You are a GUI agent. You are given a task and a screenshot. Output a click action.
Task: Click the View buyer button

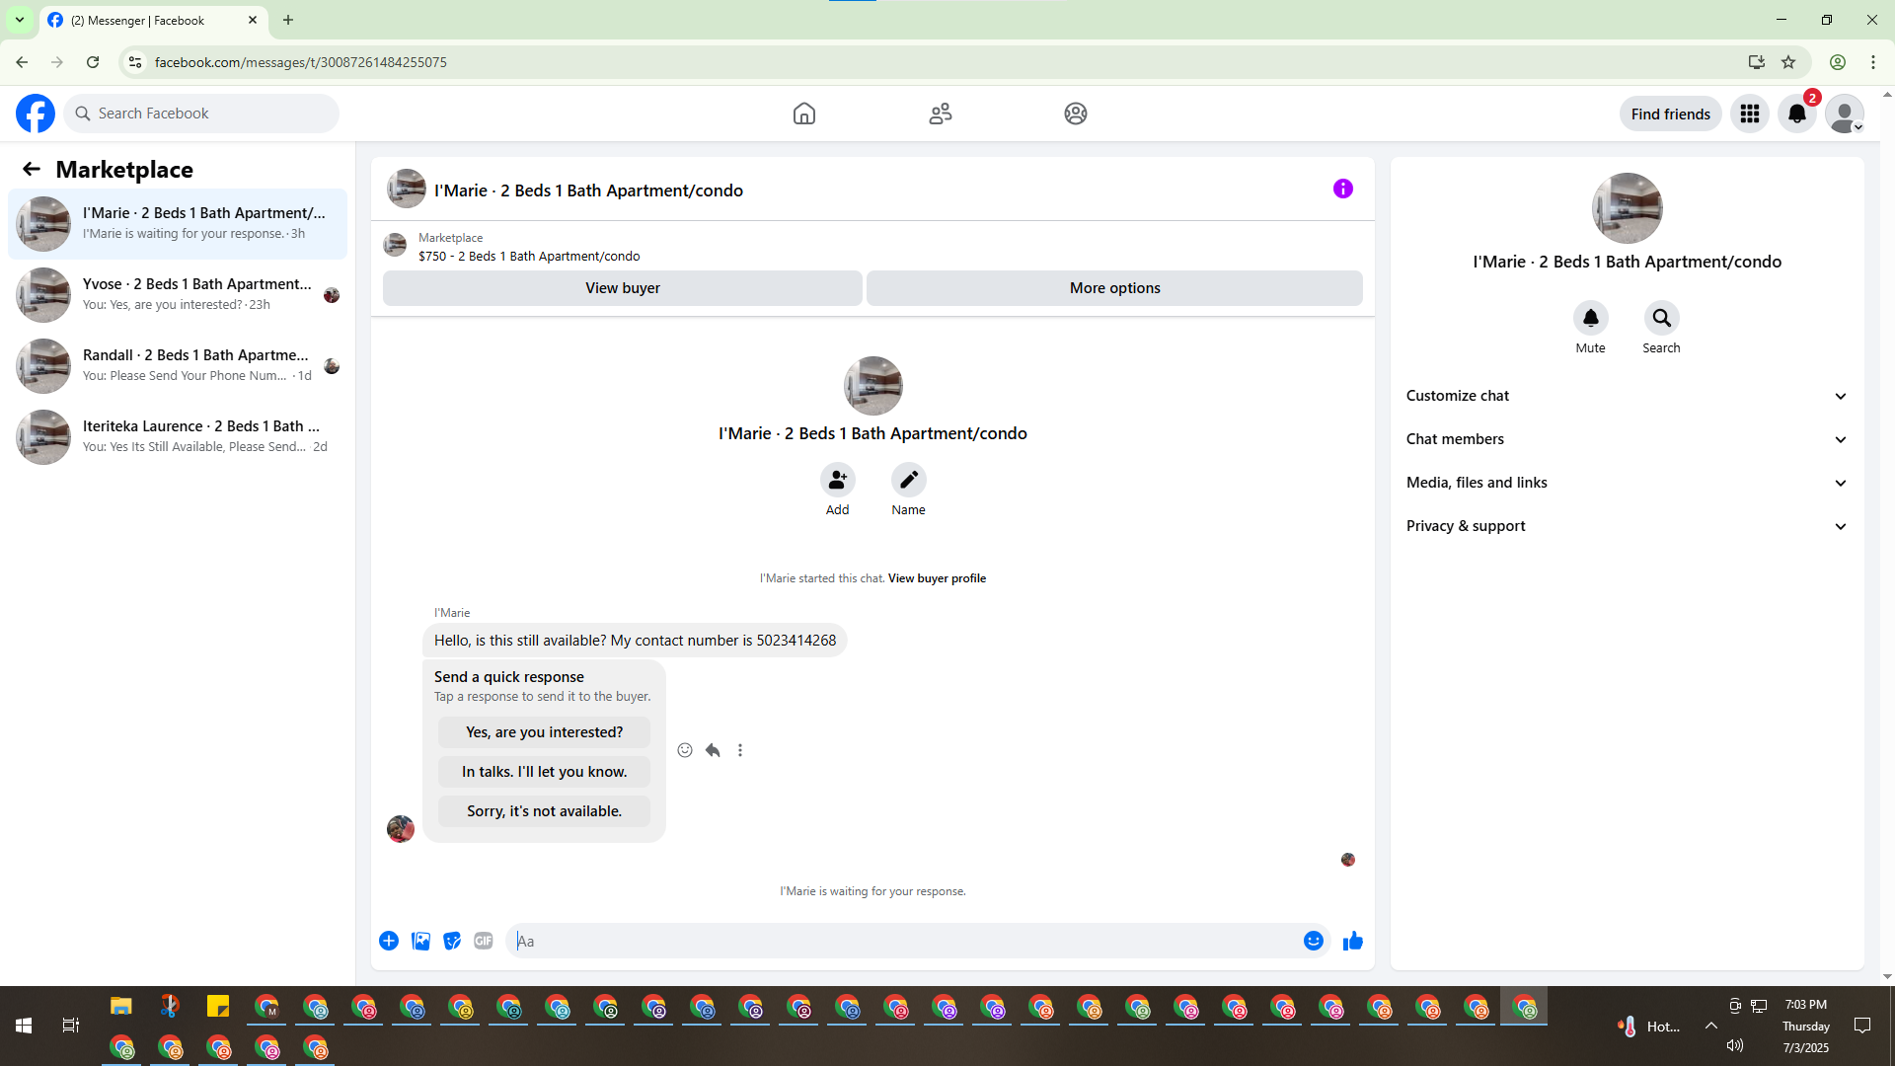pos(622,288)
